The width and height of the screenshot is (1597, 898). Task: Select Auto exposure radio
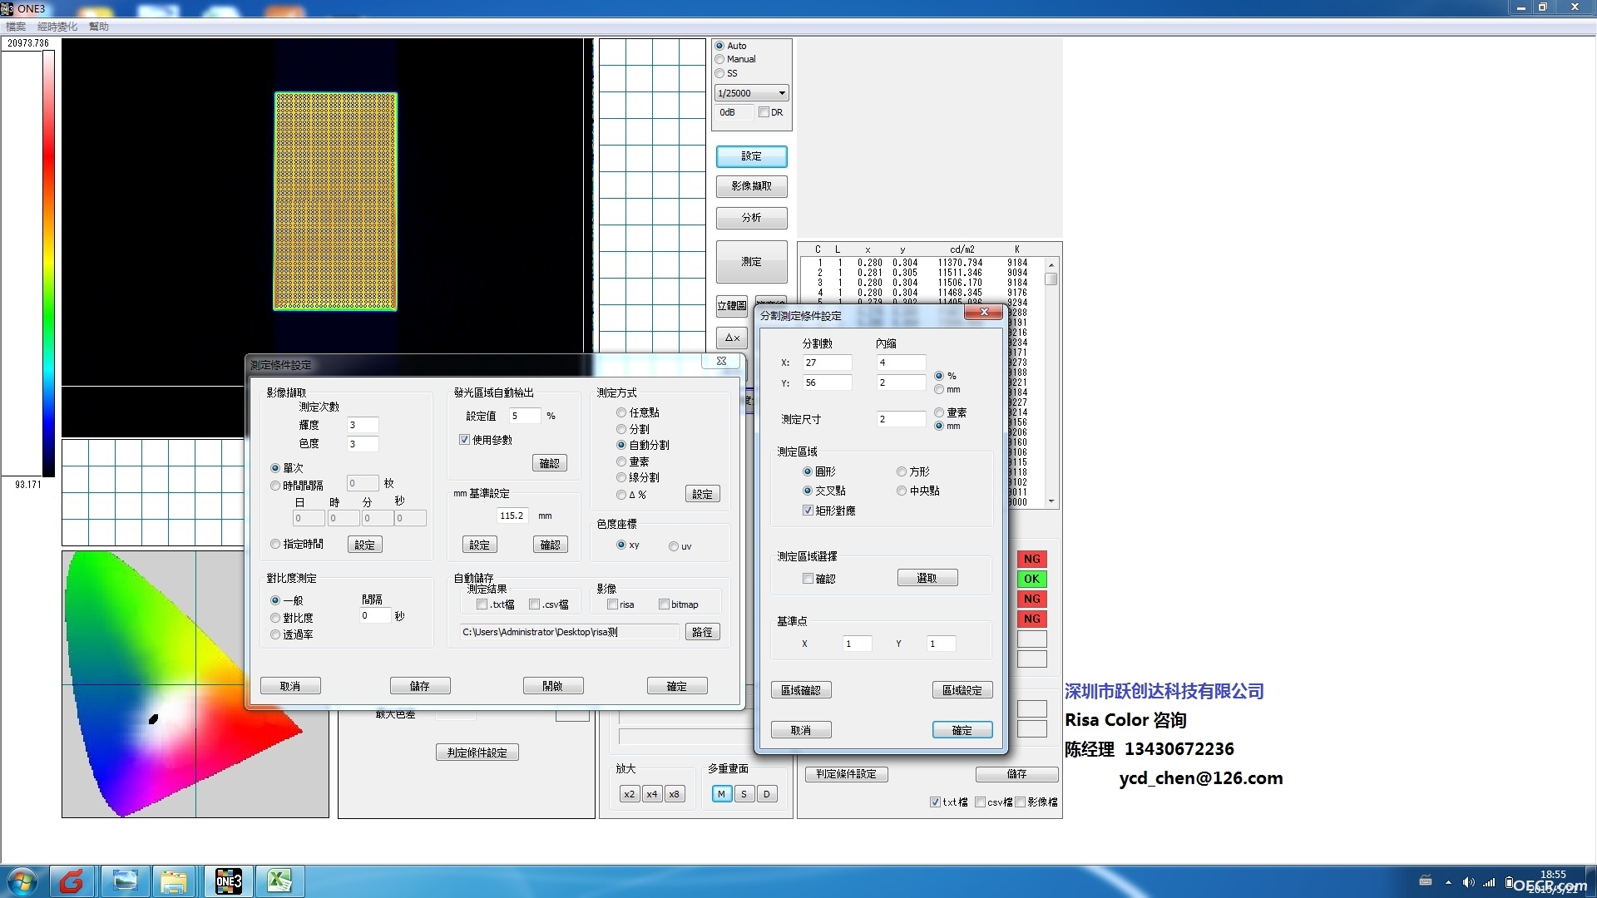tap(720, 46)
